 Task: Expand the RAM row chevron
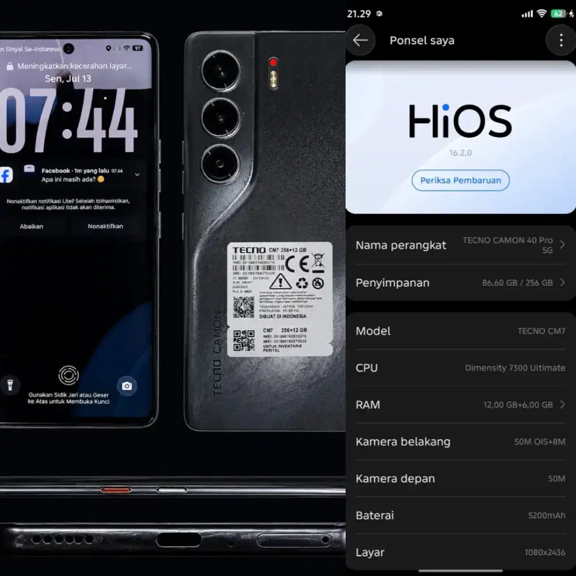562,404
